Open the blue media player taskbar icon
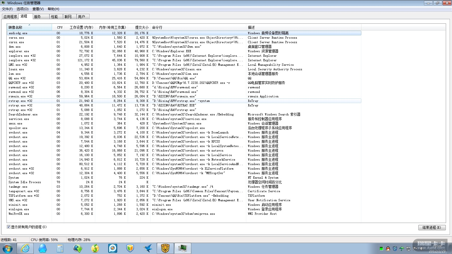 (x=112, y=248)
